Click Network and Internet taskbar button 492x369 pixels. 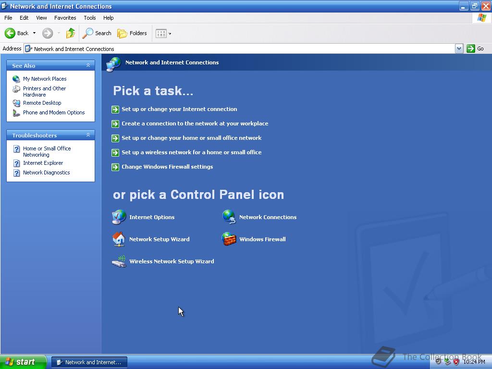tap(89, 362)
